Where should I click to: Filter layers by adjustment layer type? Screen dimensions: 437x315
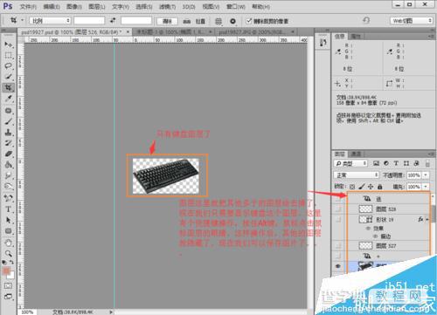coord(386,163)
